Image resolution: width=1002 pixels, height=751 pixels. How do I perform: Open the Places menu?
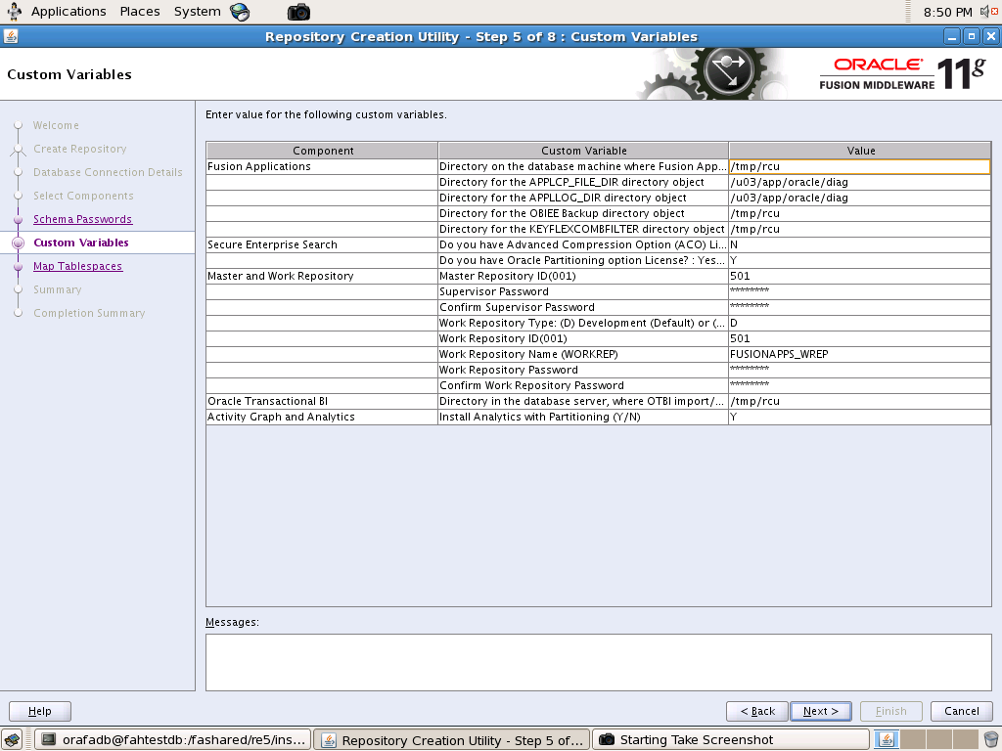[x=140, y=12]
